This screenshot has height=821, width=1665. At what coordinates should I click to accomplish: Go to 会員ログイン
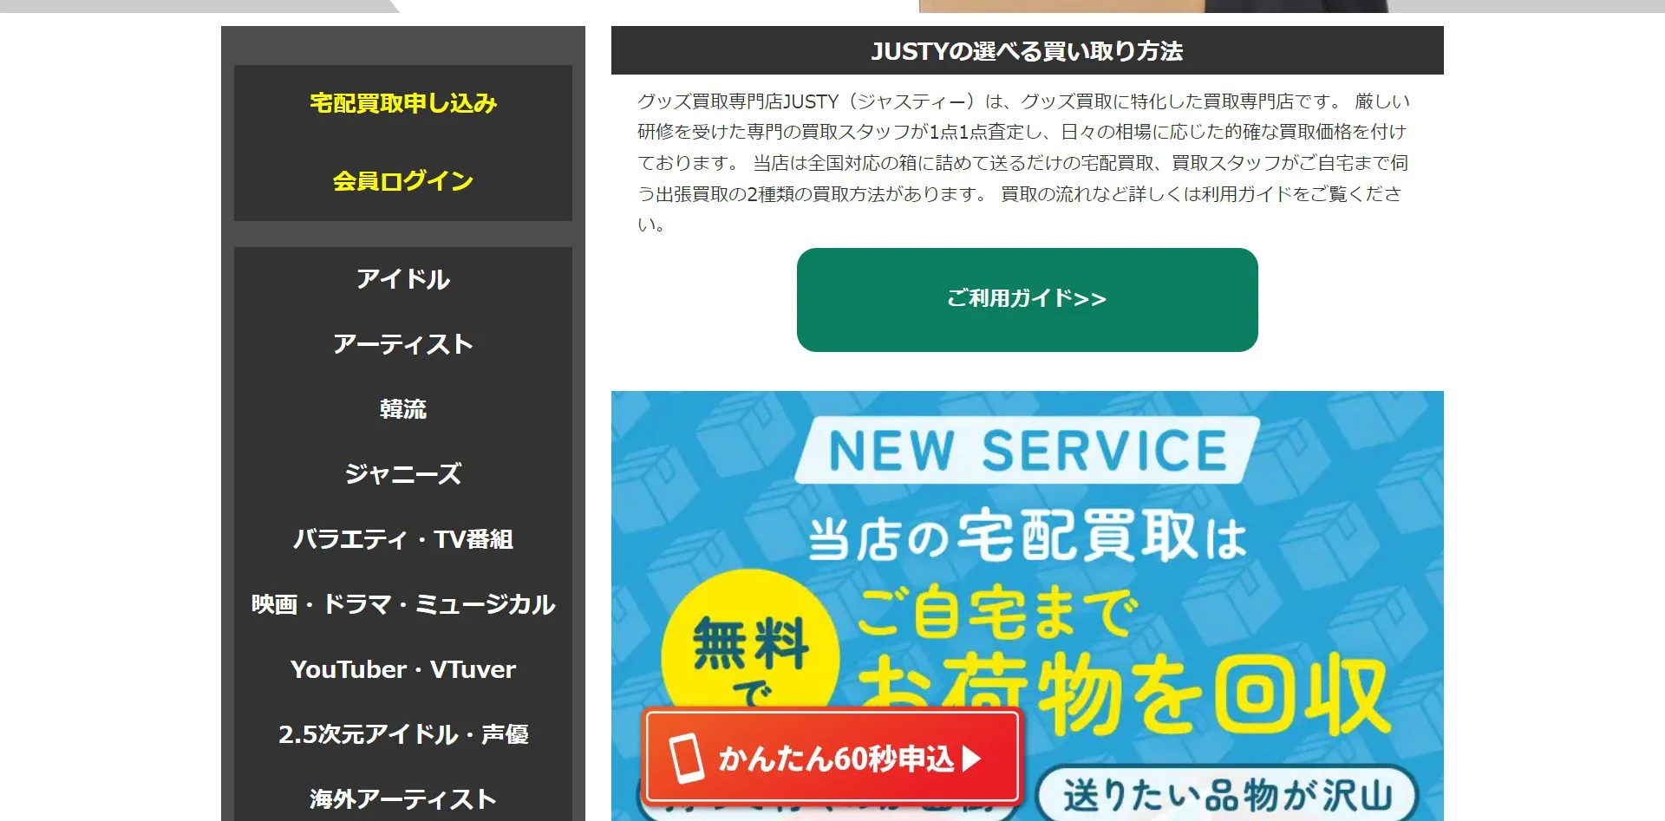[403, 181]
